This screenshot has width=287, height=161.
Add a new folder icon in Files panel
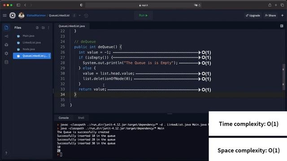tap(43, 28)
